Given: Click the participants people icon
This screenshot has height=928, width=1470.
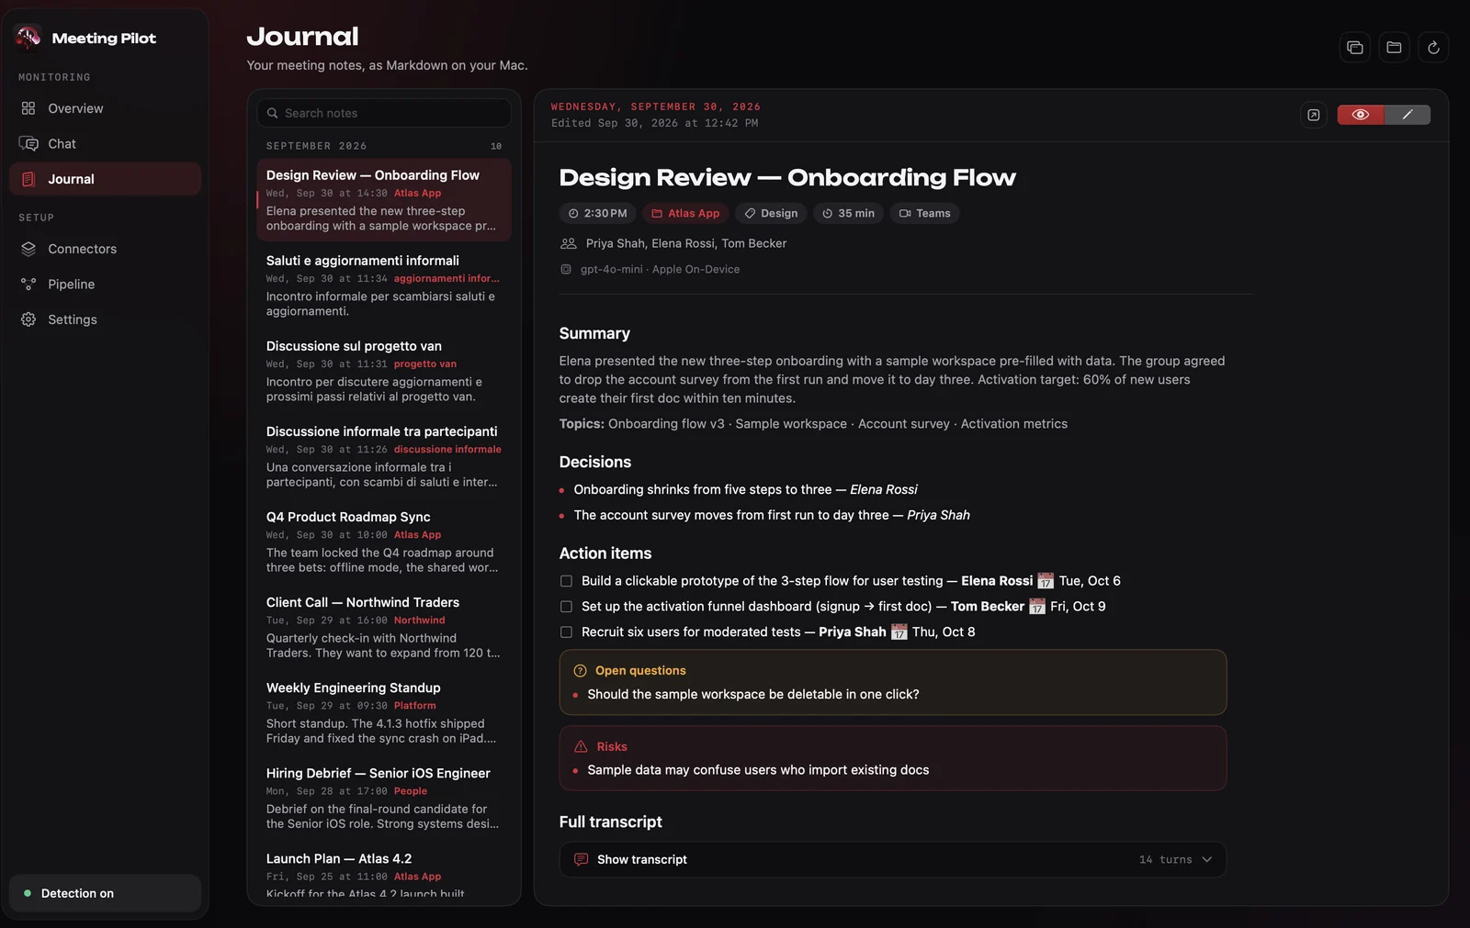Looking at the screenshot, I should click(x=569, y=243).
